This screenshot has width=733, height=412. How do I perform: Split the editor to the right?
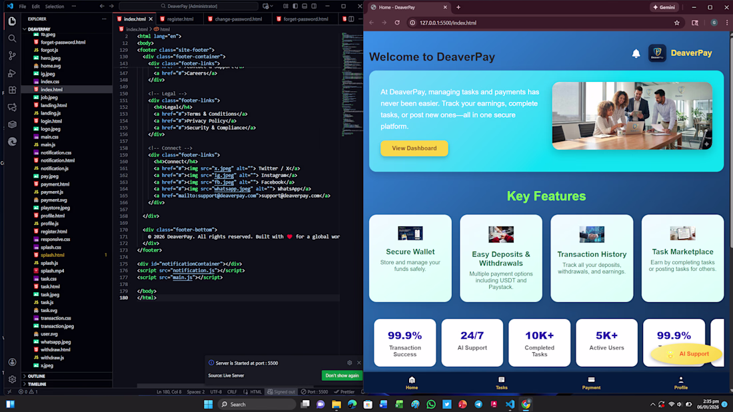click(351, 19)
